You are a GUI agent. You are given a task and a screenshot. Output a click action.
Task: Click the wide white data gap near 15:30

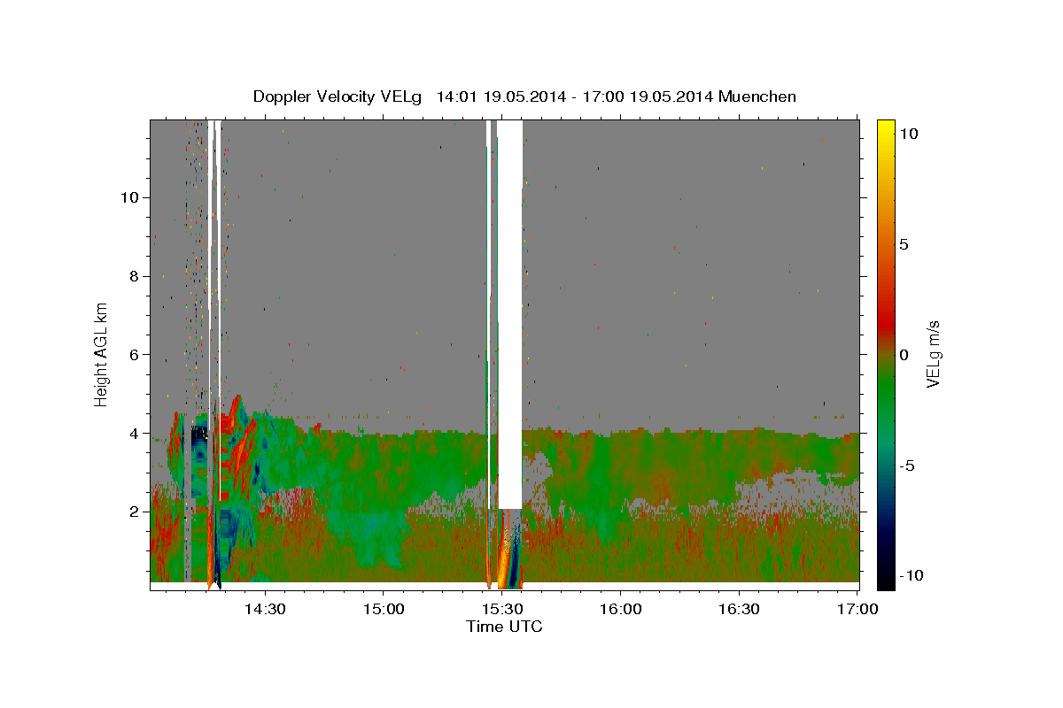(509, 314)
